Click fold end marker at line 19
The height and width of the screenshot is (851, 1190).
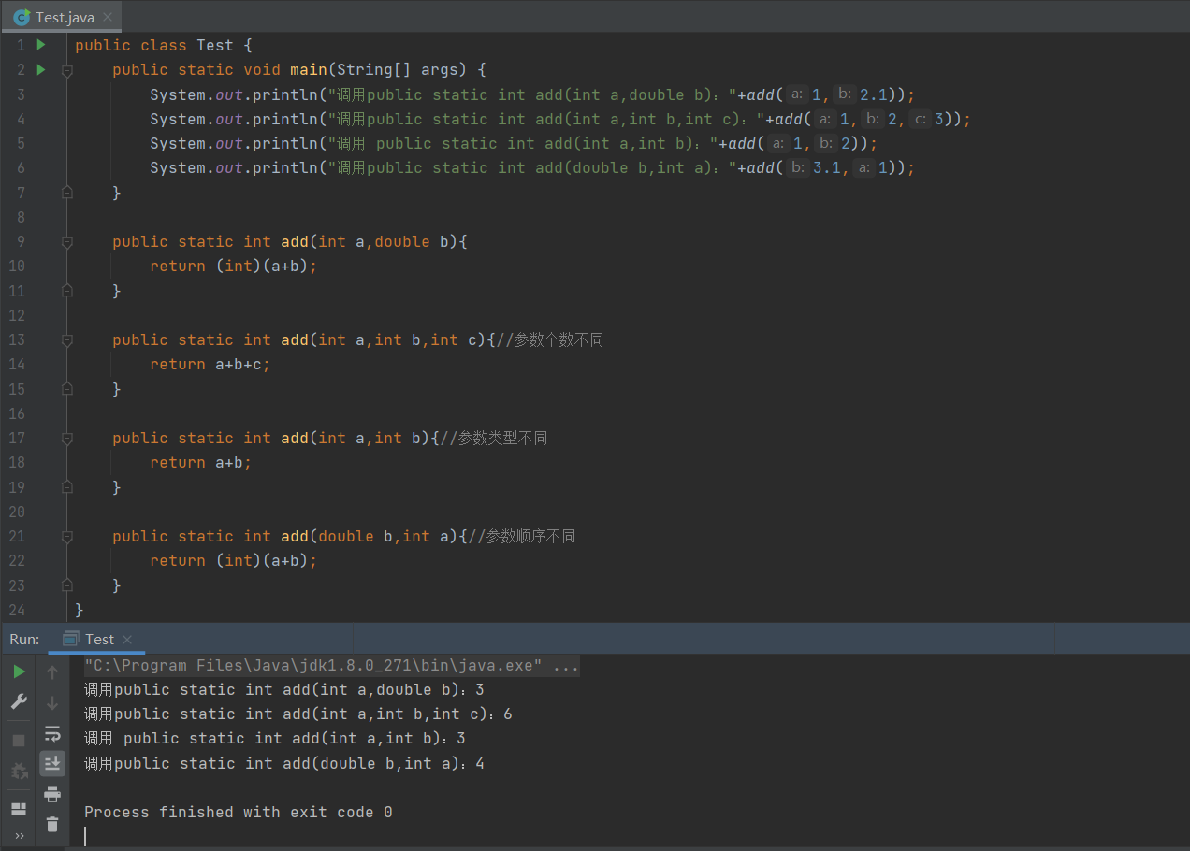point(66,487)
